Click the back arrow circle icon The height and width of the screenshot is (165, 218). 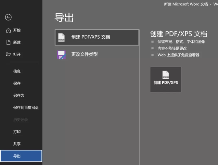click(8, 17)
